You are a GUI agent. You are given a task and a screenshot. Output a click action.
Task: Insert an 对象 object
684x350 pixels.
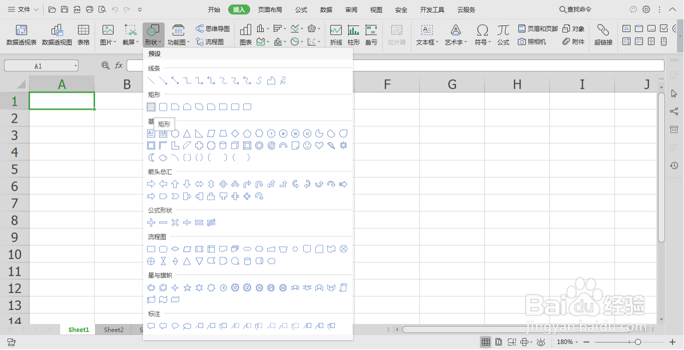pos(573,29)
